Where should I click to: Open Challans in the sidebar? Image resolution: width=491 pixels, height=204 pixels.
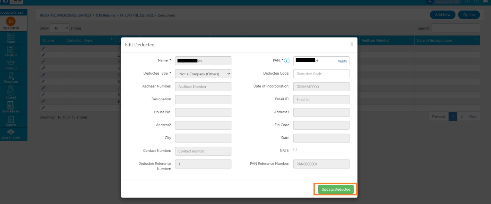pos(11,52)
